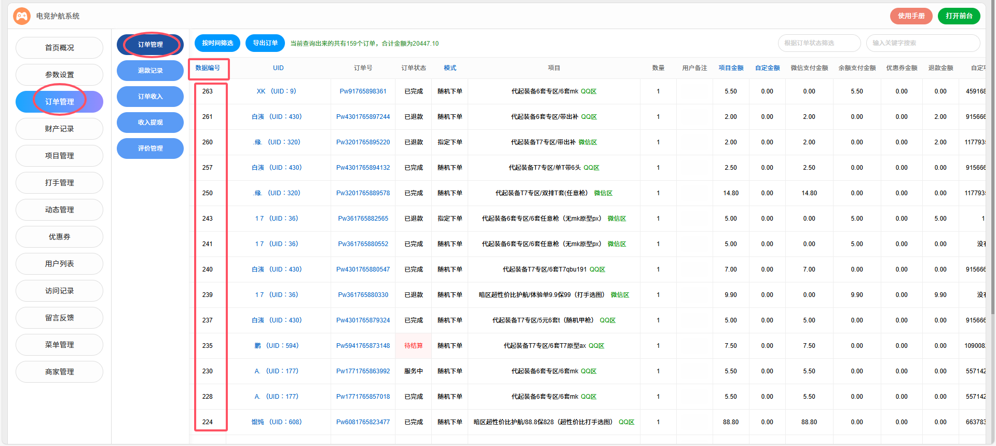Go to 参数设置 in the sidebar
The height and width of the screenshot is (446, 996).
pyautogui.click(x=59, y=75)
